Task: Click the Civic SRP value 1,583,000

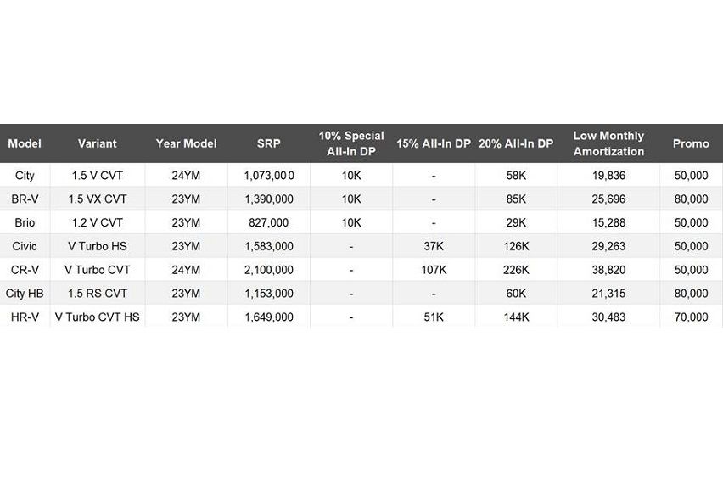Action: [268, 247]
